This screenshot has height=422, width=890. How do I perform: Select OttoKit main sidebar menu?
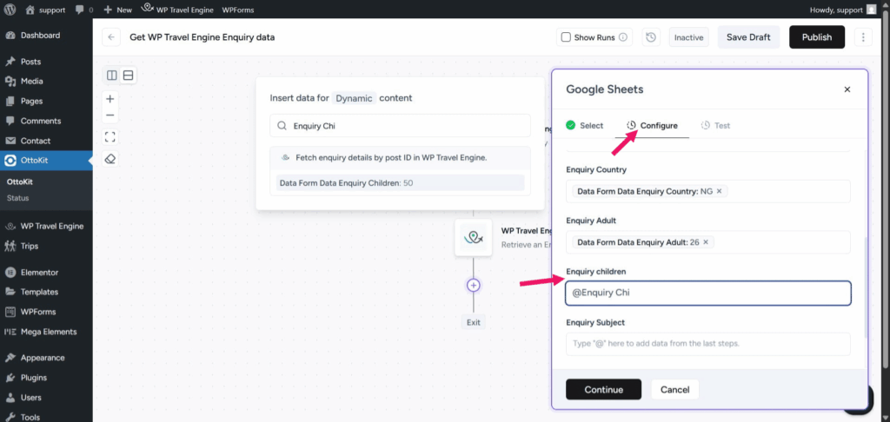pyautogui.click(x=46, y=161)
